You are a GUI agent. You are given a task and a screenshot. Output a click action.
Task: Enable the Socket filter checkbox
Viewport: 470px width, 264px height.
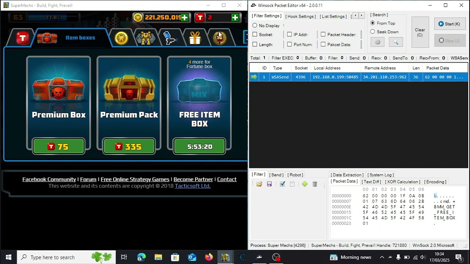(255, 34)
